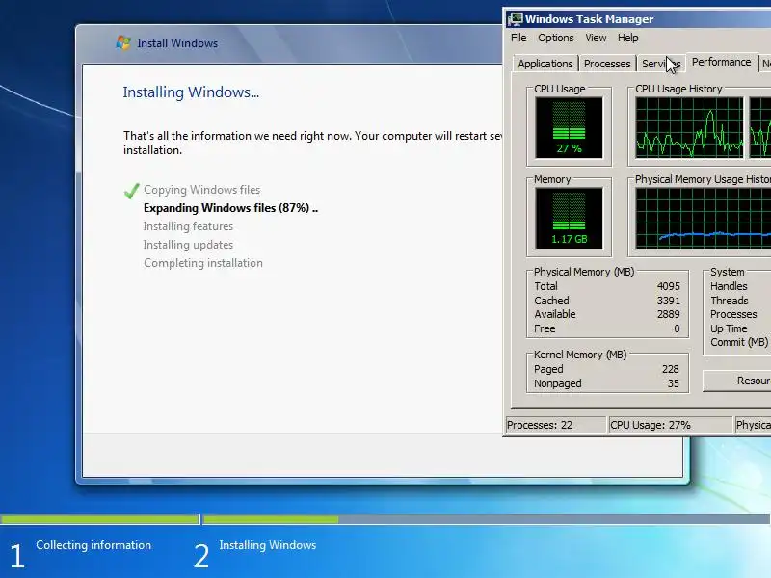Click the 'Threads' label under System
This screenshot has height=578, width=771.
click(730, 301)
